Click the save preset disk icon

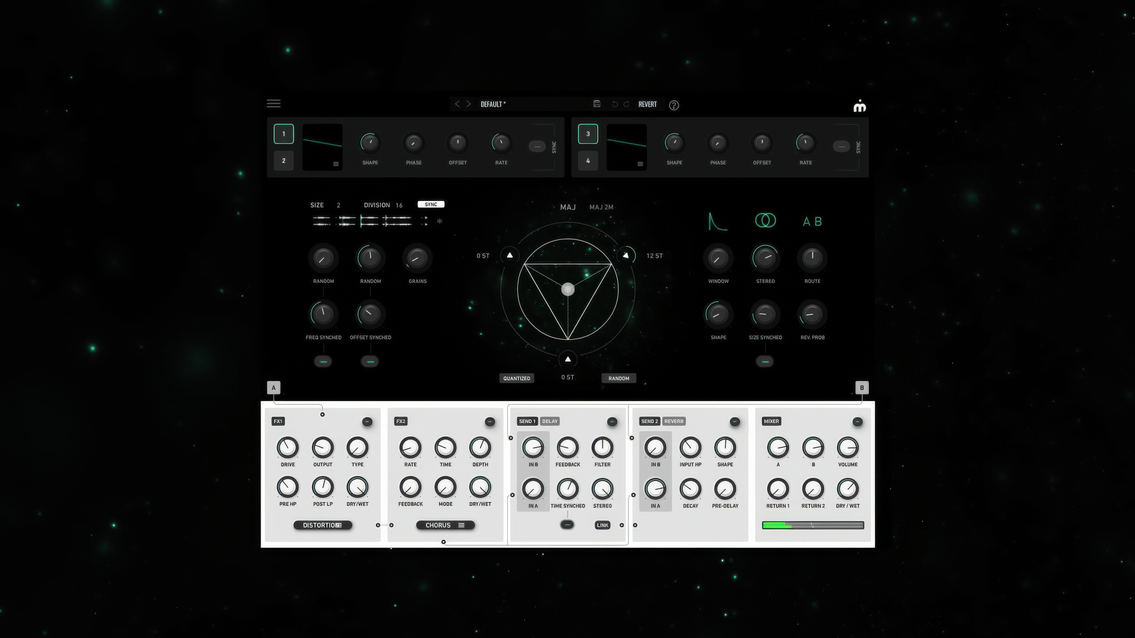[597, 104]
